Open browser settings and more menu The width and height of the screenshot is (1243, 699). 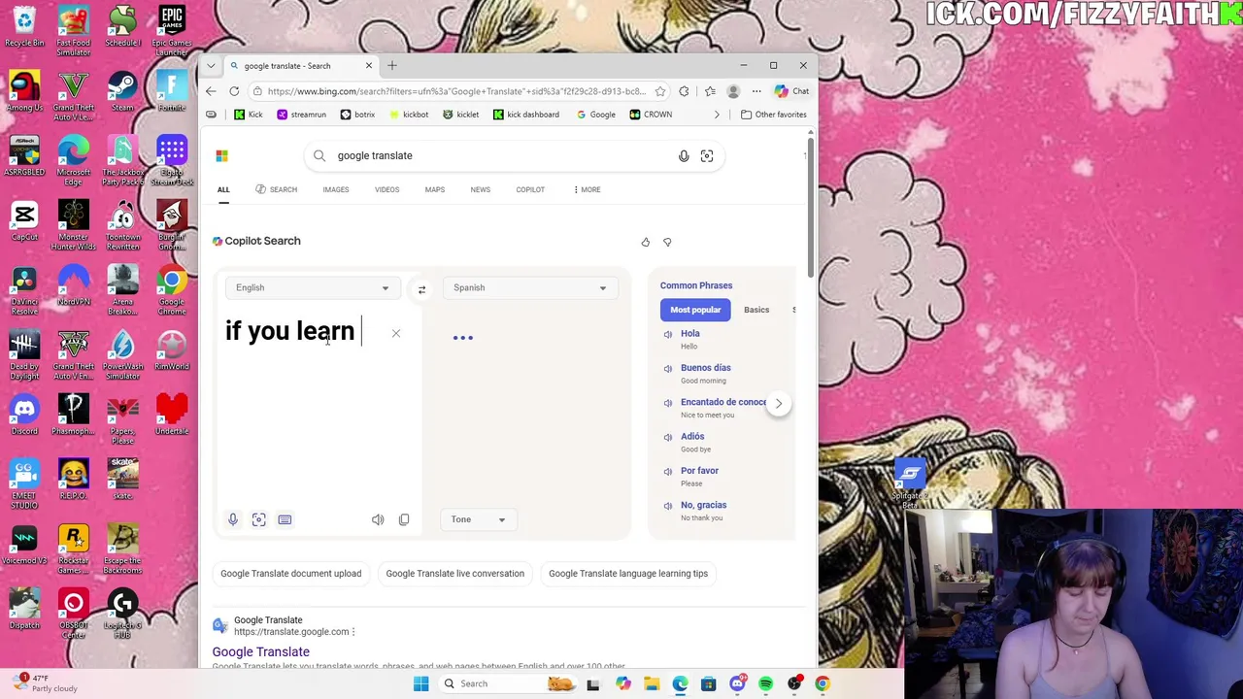[x=756, y=91]
